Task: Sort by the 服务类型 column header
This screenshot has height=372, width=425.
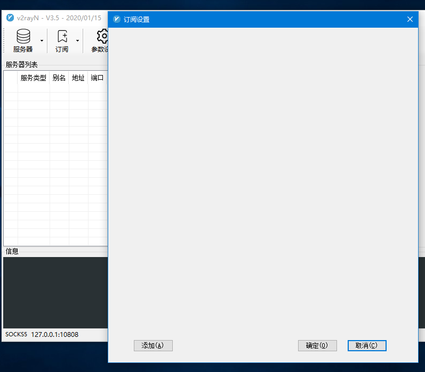Action: (34, 78)
